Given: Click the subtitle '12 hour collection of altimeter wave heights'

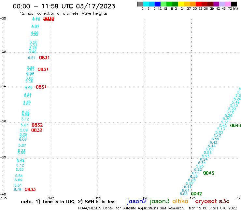Looking at the screenshot, I should [x=63, y=13].
